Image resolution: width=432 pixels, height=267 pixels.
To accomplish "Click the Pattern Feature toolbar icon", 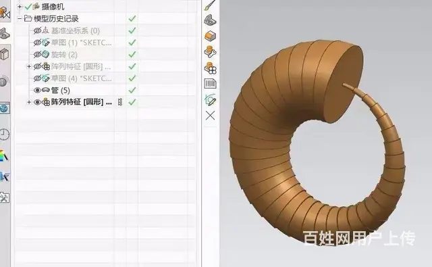I will (210, 68).
